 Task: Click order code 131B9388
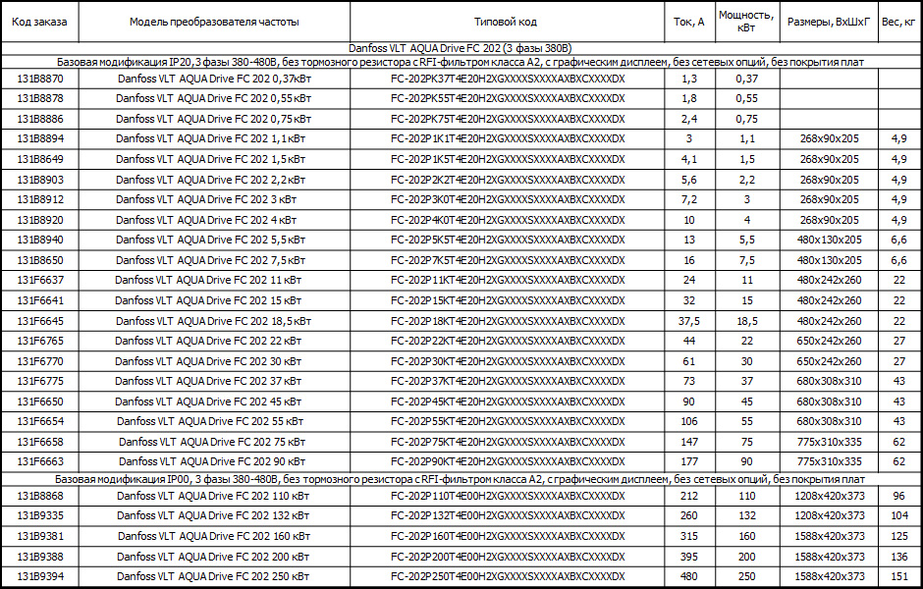point(40,557)
